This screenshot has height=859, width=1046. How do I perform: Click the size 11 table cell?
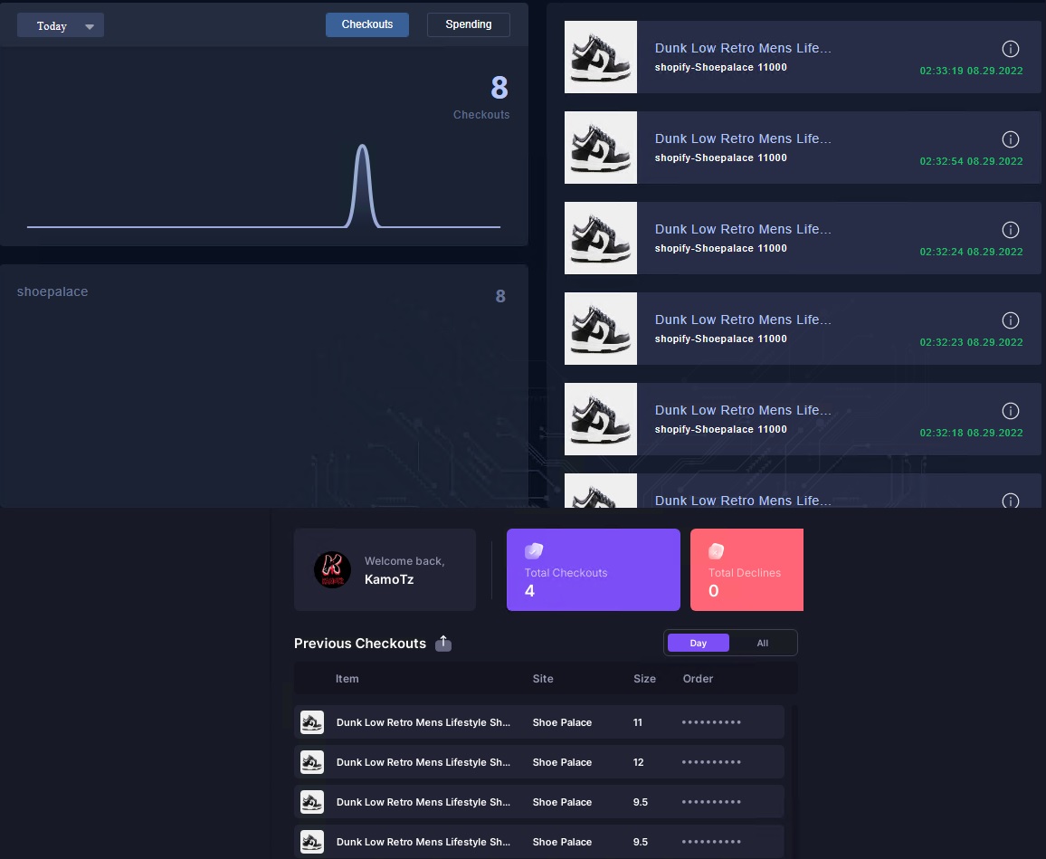[x=638, y=722]
